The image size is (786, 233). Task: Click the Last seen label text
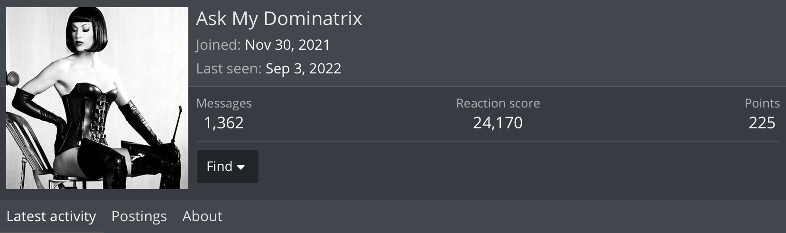[229, 69]
